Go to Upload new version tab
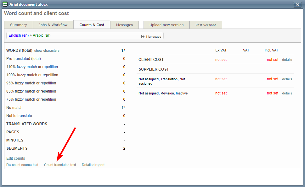The height and width of the screenshot is (187, 305). click(x=167, y=25)
